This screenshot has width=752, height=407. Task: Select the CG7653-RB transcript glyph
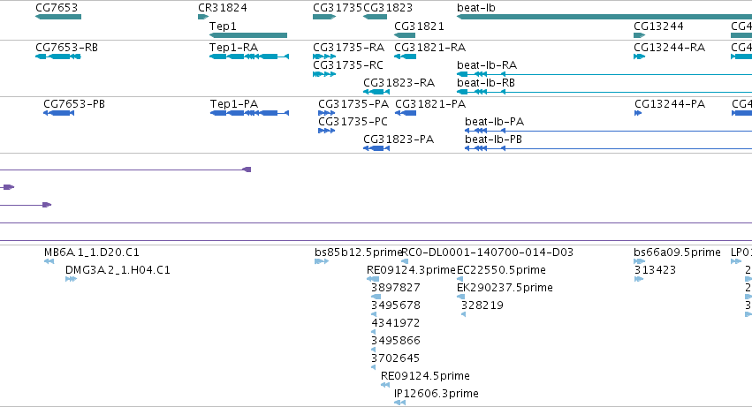pos(58,57)
